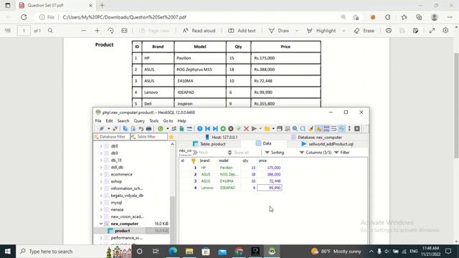Cancel editing with the red X icon
Viewport: 459px width, 258px height.
(246, 129)
